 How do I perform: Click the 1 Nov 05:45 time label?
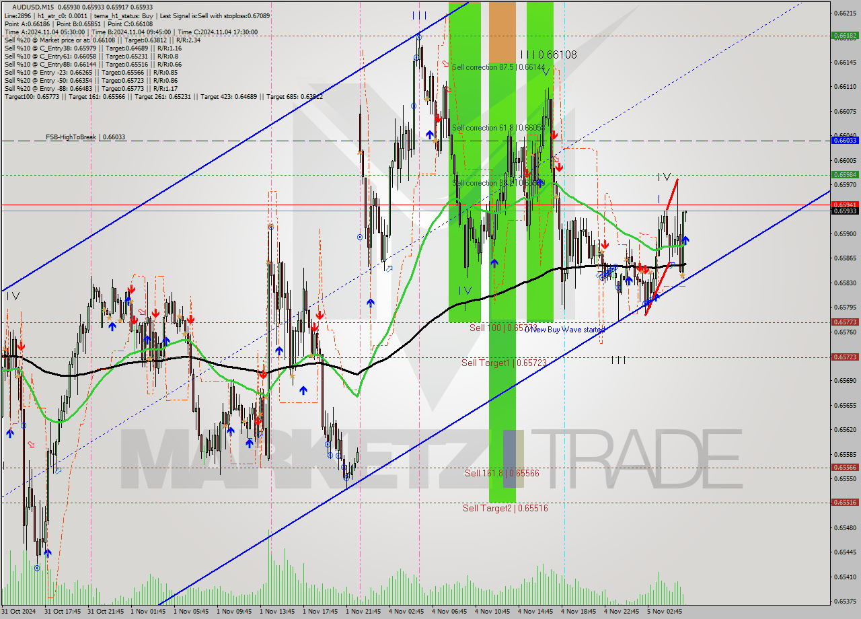click(192, 612)
